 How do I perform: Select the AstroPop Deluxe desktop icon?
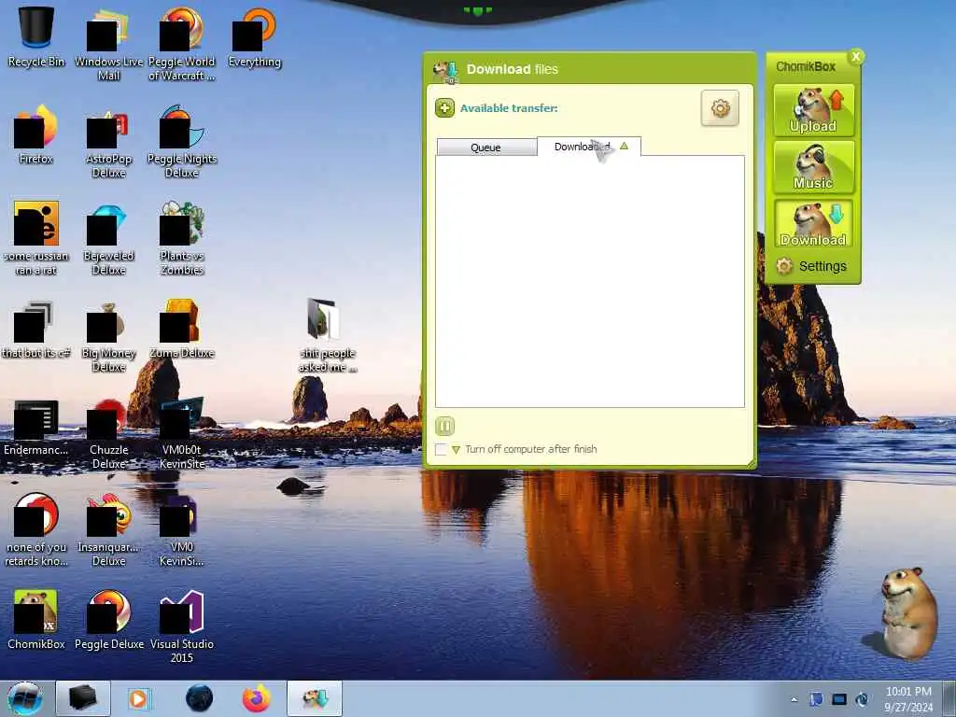pos(108,142)
